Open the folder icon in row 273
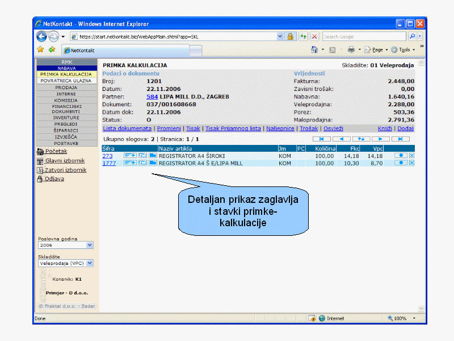This screenshot has height=341, width=454. coord(153,155)
